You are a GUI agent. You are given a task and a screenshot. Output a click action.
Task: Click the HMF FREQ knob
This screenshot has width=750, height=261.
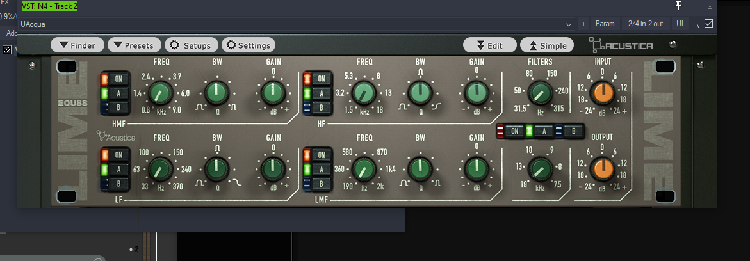click(x=161, y=93)
